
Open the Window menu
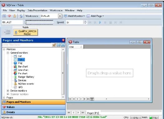click(x=70, y=10)
